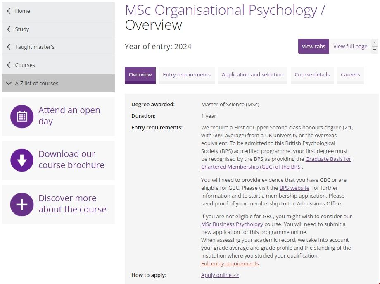Switch to Application and selection tab
This screenshot has width=380, height=284.
(252, 75)
